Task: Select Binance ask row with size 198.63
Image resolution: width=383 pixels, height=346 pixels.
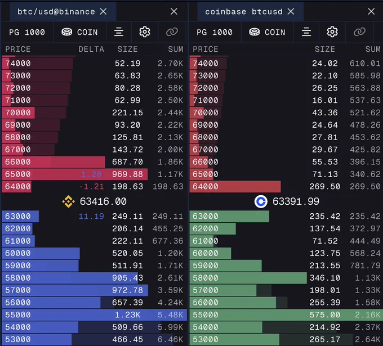Action: point(94,186)
